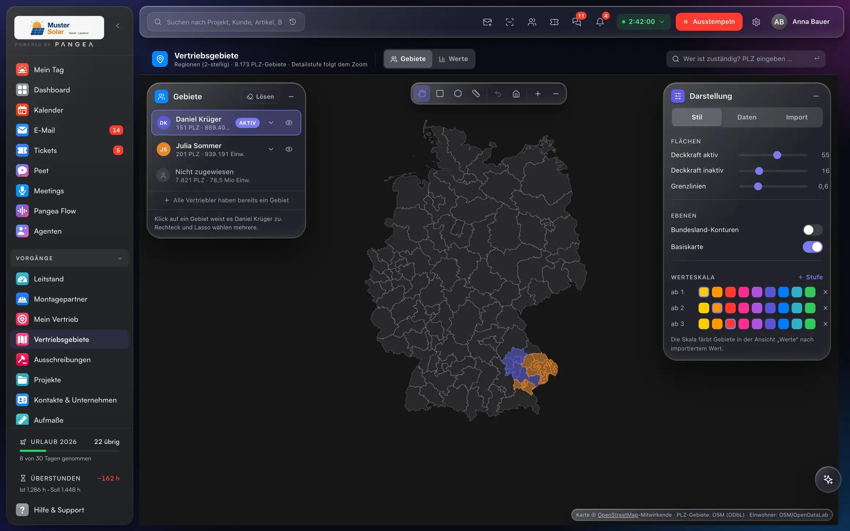Open the Import tab
The width and height of the screenshot is (850, 531).
click(796, 117)
